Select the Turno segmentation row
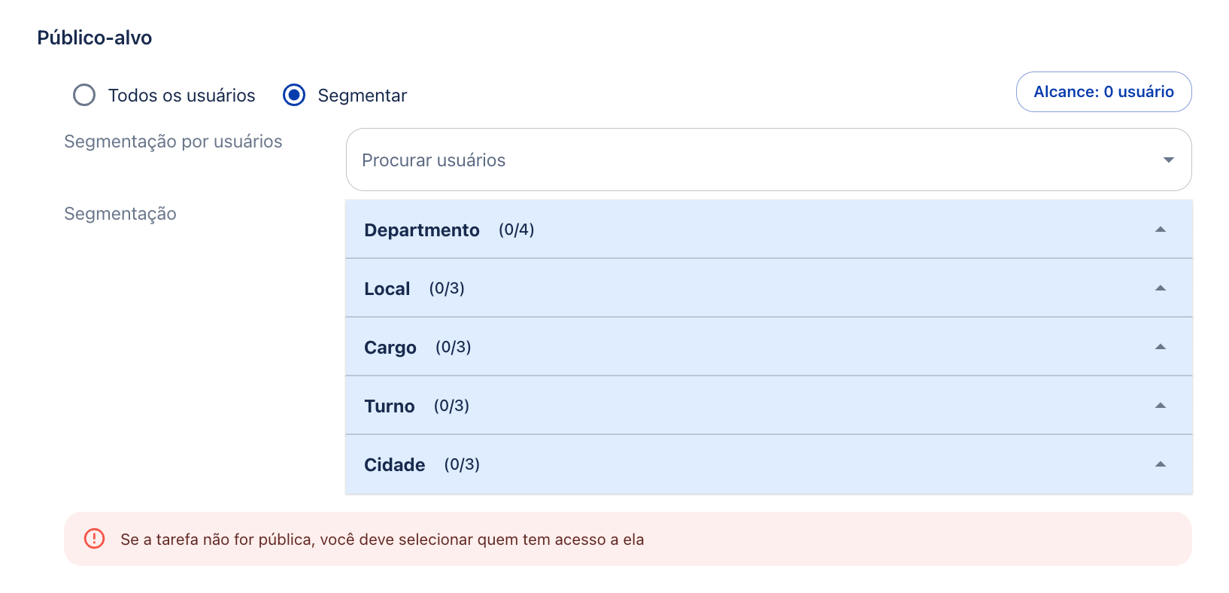Viewport: 1229px width, 593px height. click(769, 406)
